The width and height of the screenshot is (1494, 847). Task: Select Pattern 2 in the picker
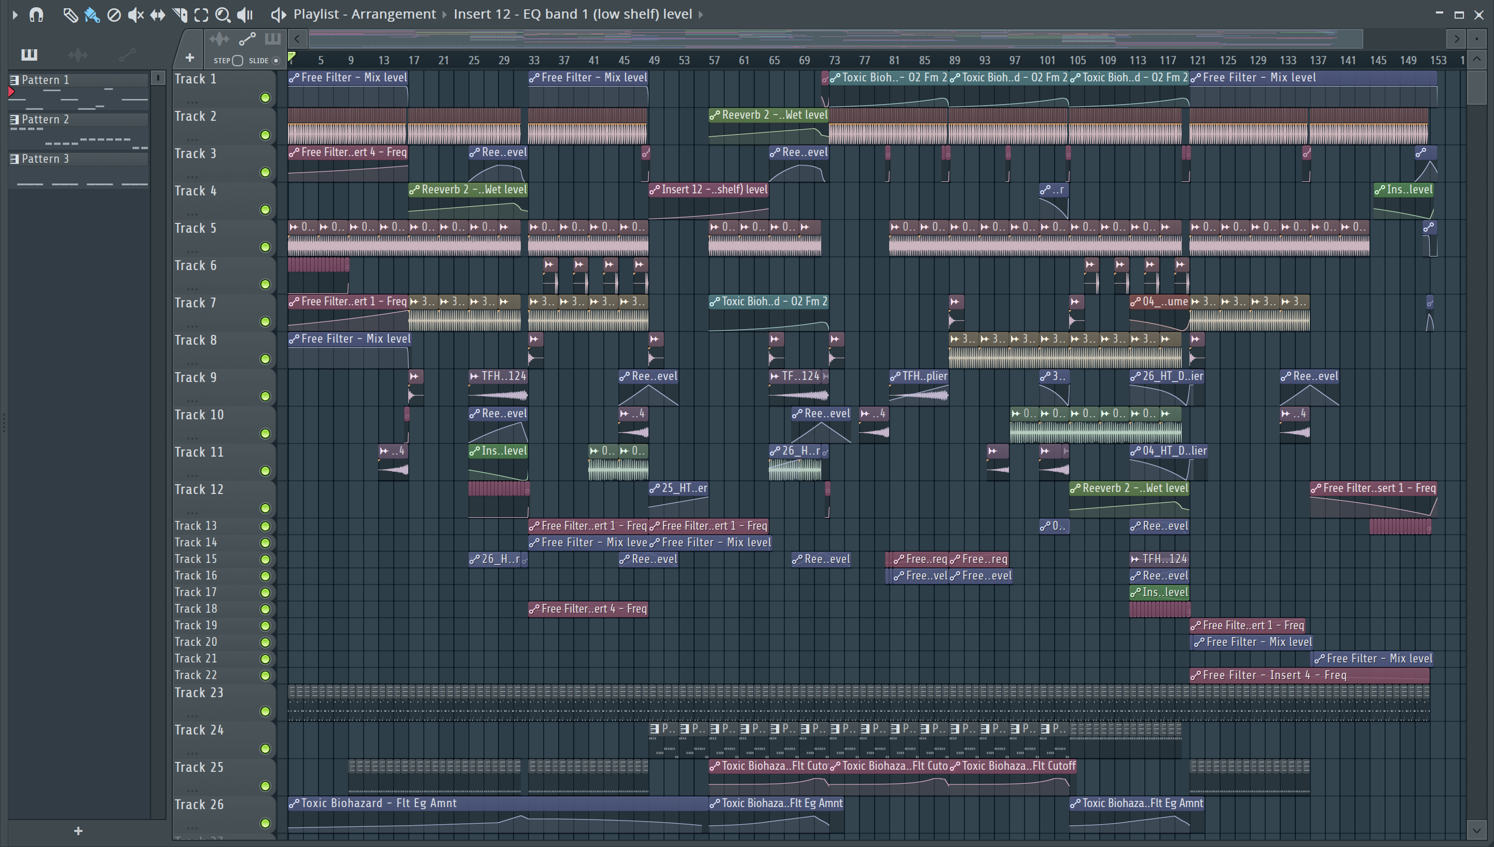pyautogui.click(x=46, y=119)
